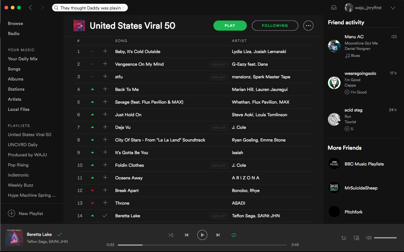Mute volume with speaker icon

coord(369,238)
